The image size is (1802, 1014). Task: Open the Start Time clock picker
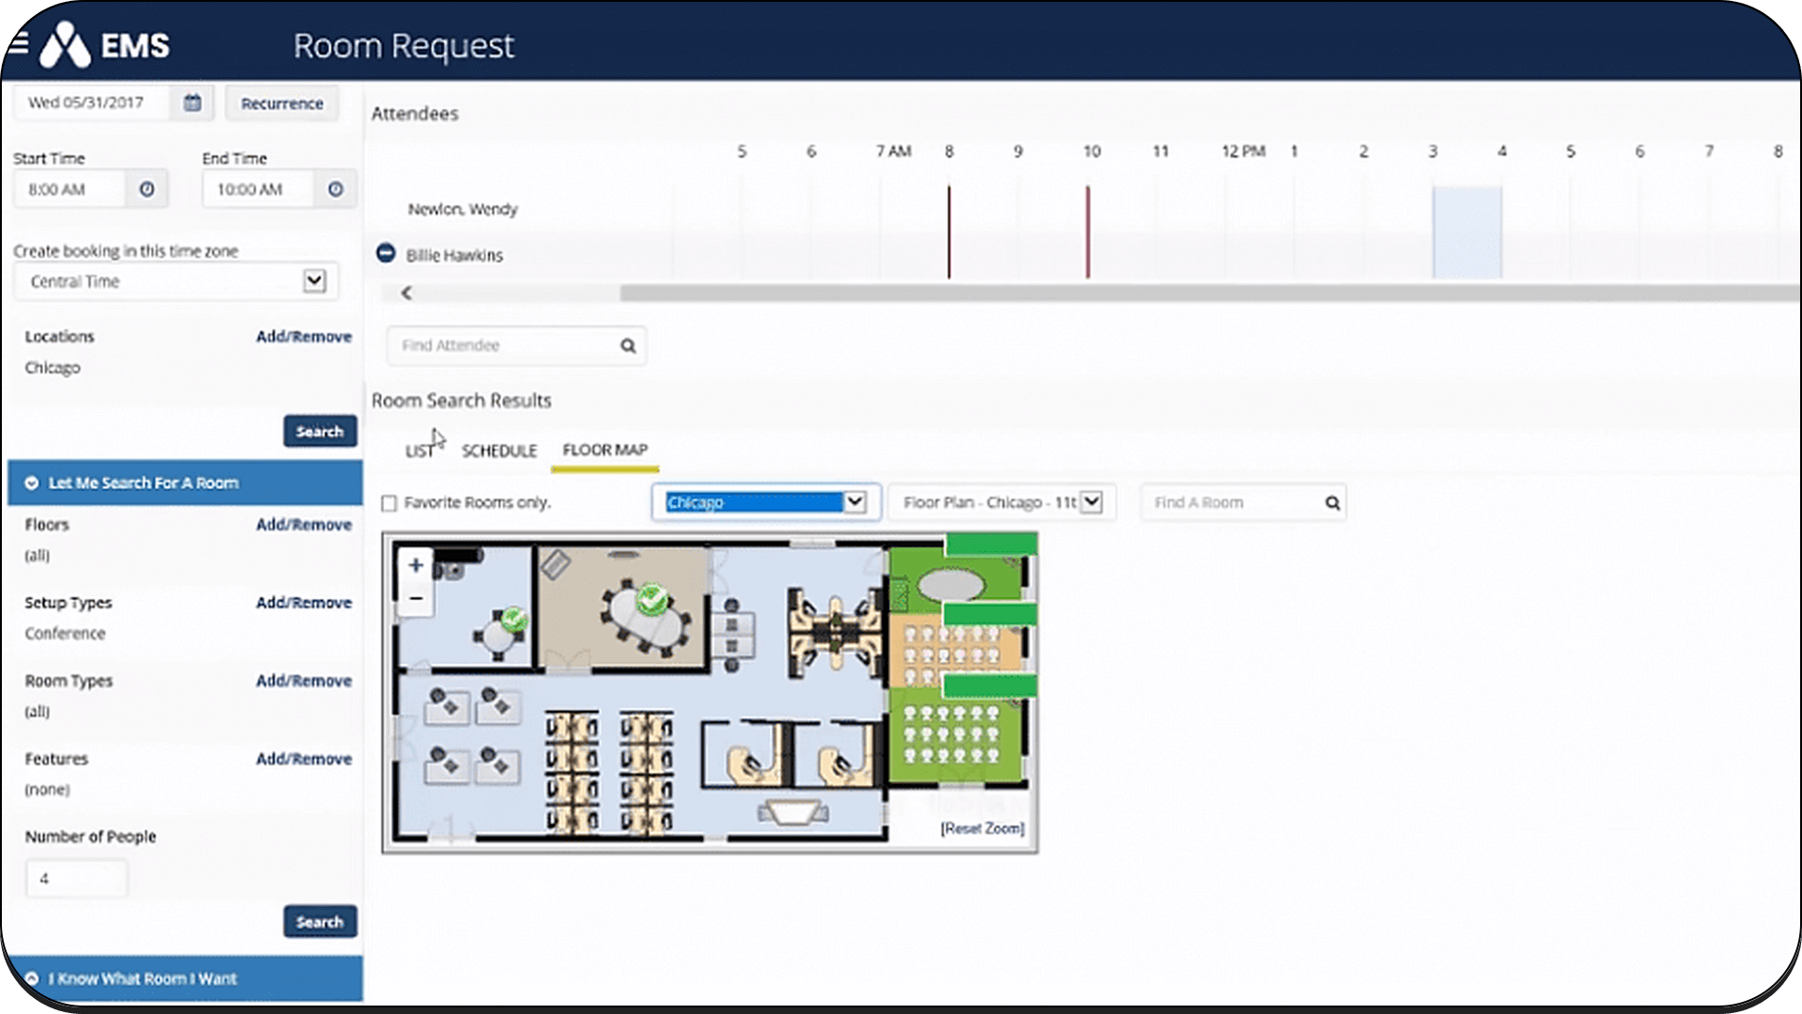(x=147, y=189)
